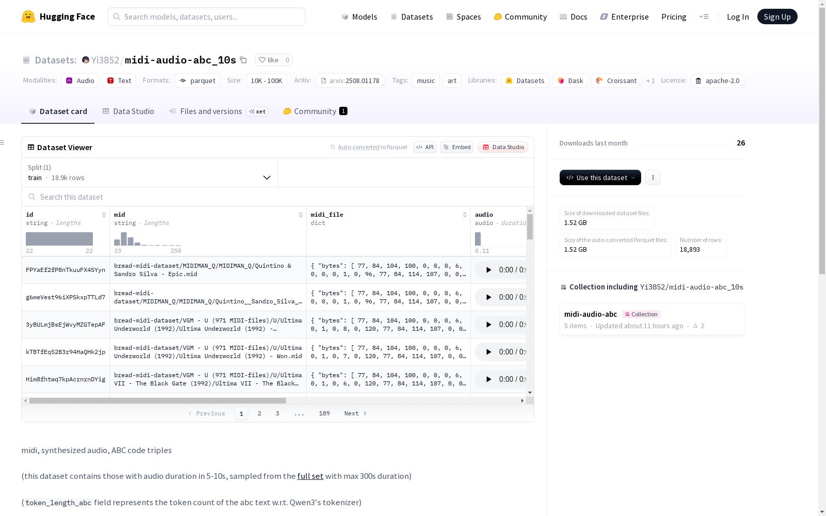Click the table's vertical scrollbar

point(530,227)
